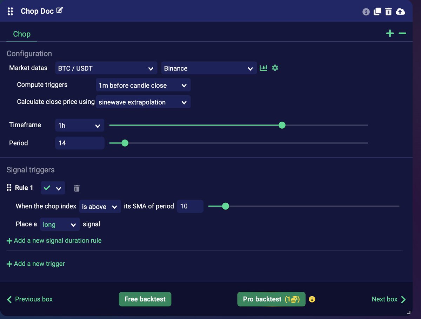The image size is (421, 319).
Task: Click Add a new signal duration rule
Action: point(54,241)
